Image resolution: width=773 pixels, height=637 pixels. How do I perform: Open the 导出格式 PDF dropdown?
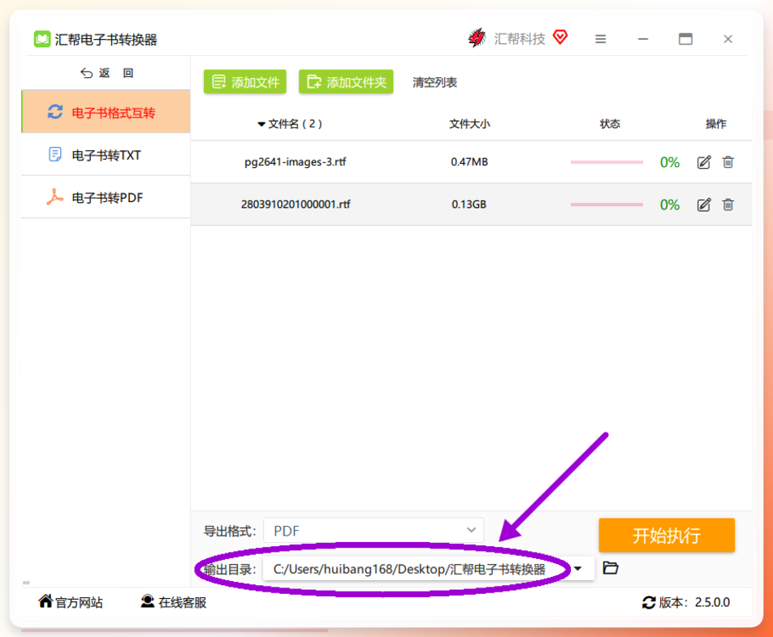coord(374,531)
